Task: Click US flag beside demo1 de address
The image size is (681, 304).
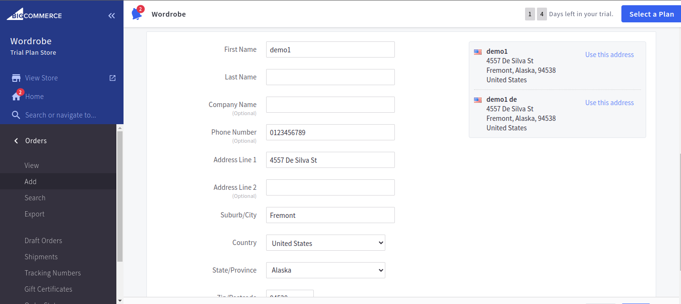Action: 478,100
